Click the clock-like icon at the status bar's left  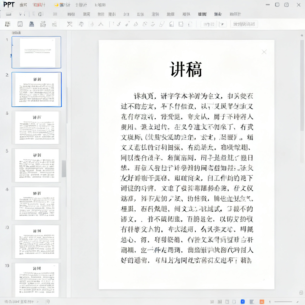[48, 301]
